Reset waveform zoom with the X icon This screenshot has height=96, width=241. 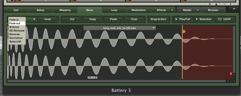(234, 81)
